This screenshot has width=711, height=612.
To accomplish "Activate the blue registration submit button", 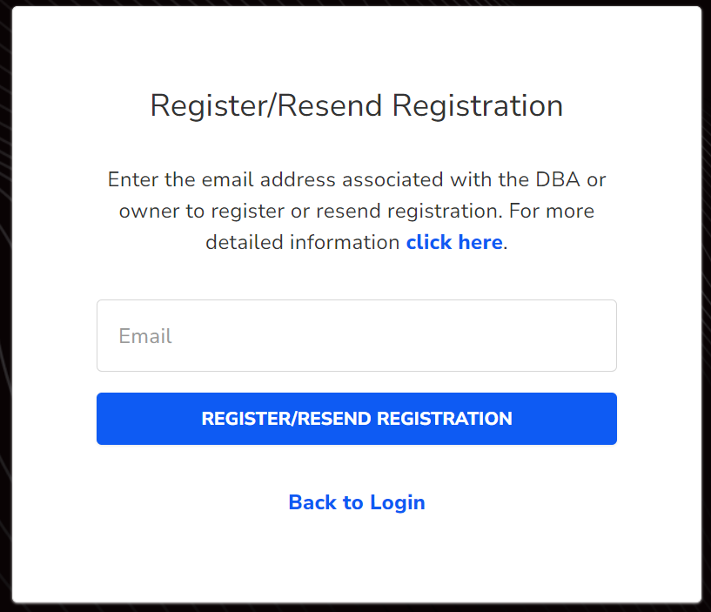I will pyautogui.click(x=356, y=419).
